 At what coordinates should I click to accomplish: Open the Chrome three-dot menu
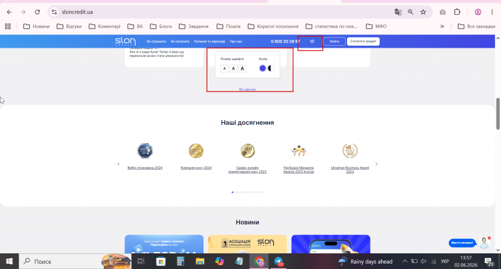click(x=492, y=12)
